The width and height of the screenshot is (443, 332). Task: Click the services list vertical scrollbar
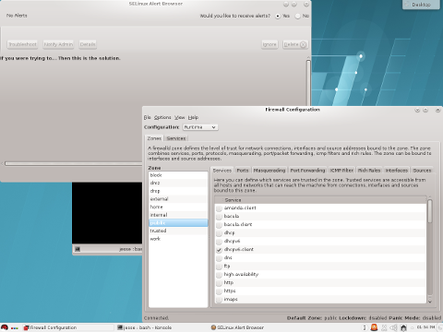point(430,211)
